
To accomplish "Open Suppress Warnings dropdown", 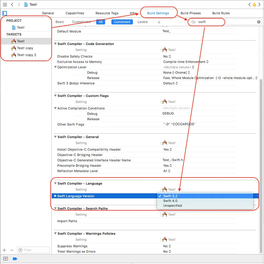I will point(167,246).
